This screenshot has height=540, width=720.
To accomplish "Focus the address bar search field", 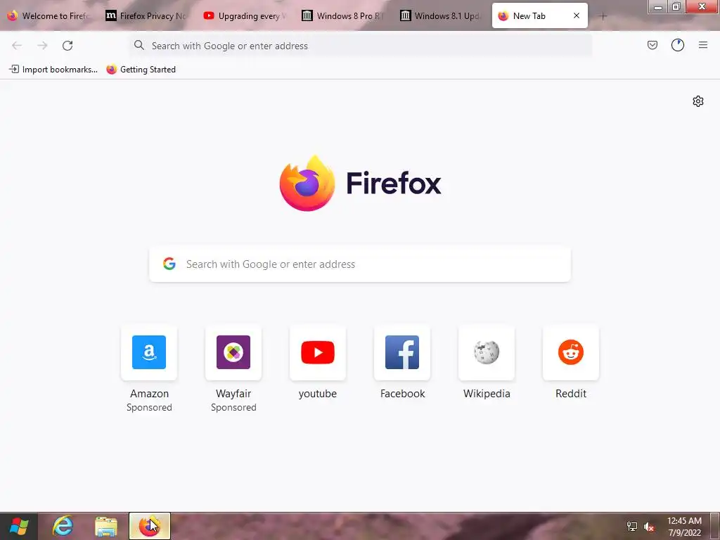I will click(361, 46).
